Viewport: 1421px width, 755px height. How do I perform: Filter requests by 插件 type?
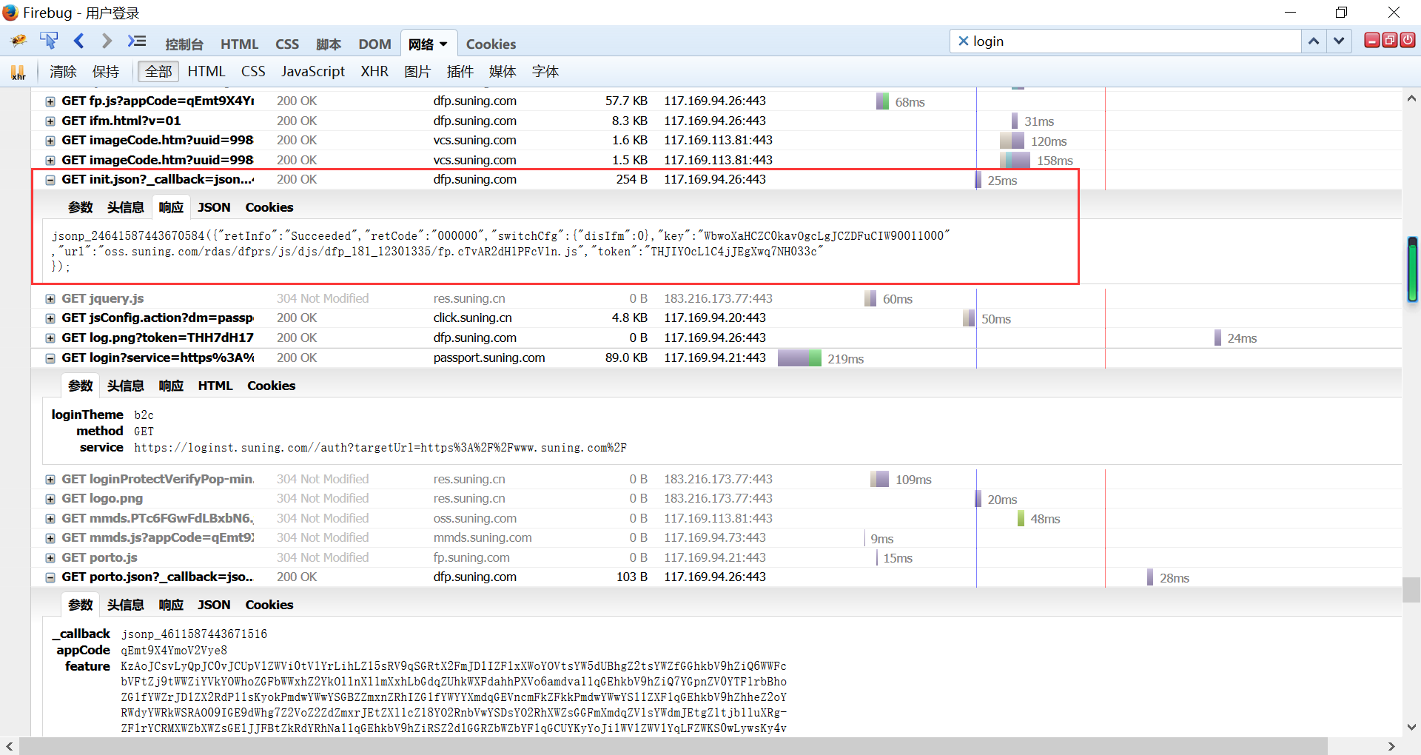tap(460, 72)
